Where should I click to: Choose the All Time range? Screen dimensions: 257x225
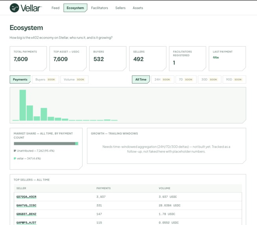[x=141, y=79]
